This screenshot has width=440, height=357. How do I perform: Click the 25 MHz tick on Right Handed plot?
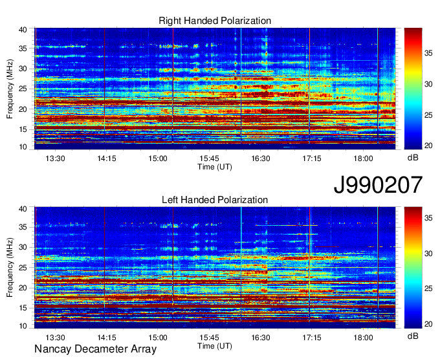click(23, 89)
